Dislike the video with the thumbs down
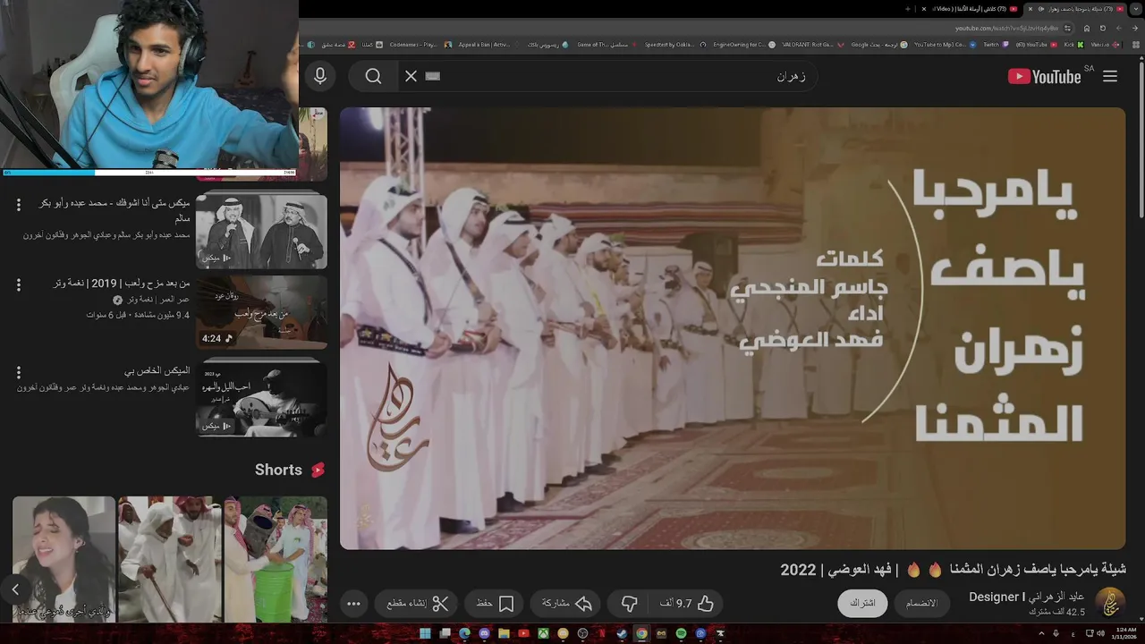Viewport: 1145px width, 644px height. 630,604
